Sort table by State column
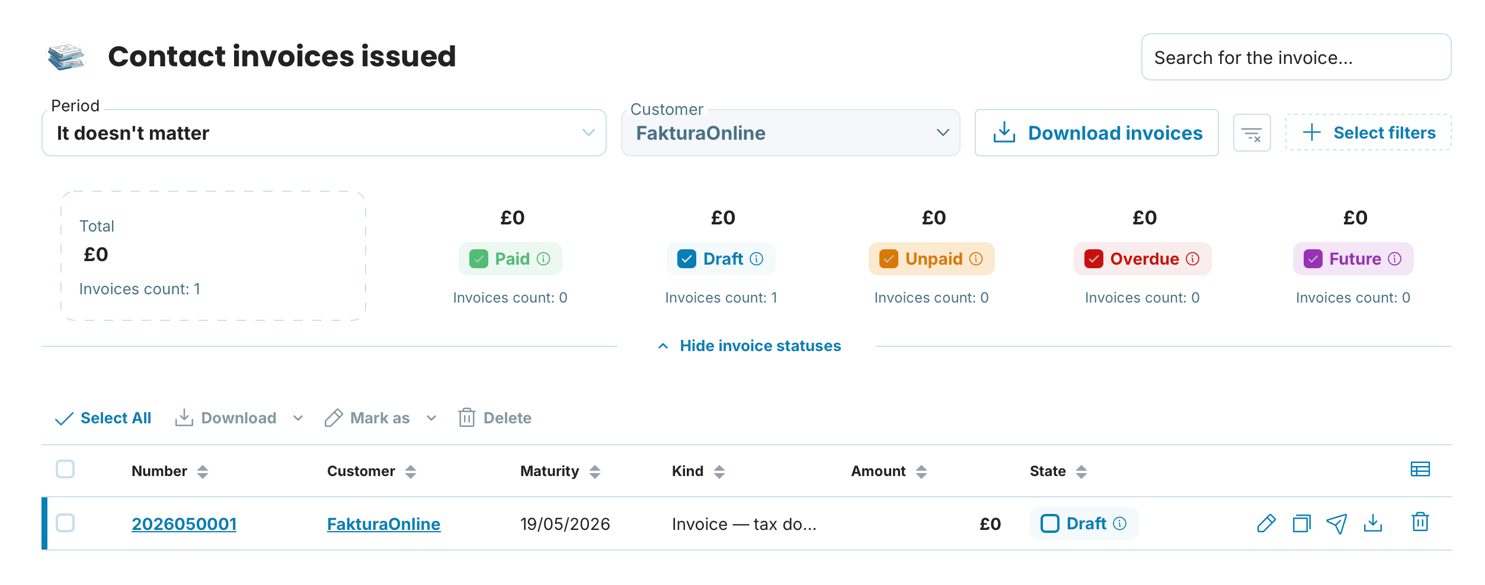Screen dimensions: 1485x585 pyautogui.click(x=1081, y=472)
